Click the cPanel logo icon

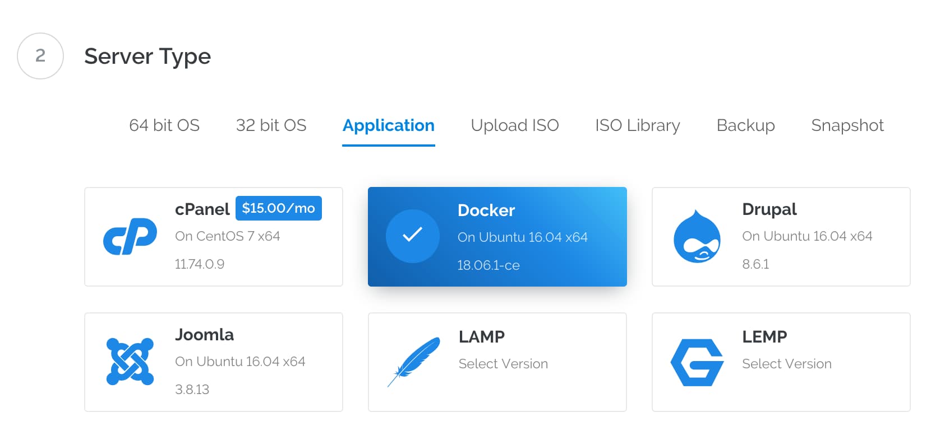pyautogui.click(x=130, y=236)
